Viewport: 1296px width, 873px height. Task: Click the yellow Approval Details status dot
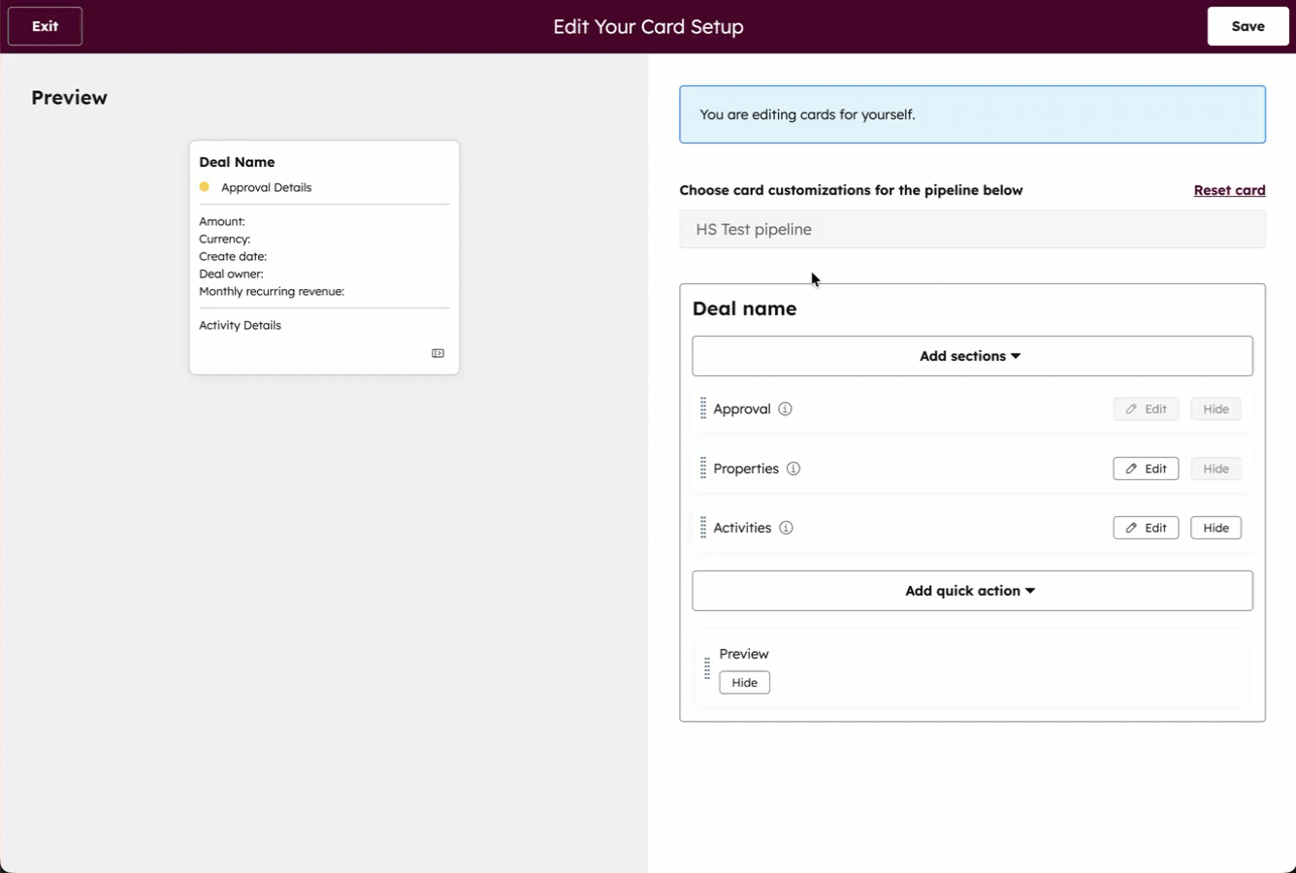(203, 186)
